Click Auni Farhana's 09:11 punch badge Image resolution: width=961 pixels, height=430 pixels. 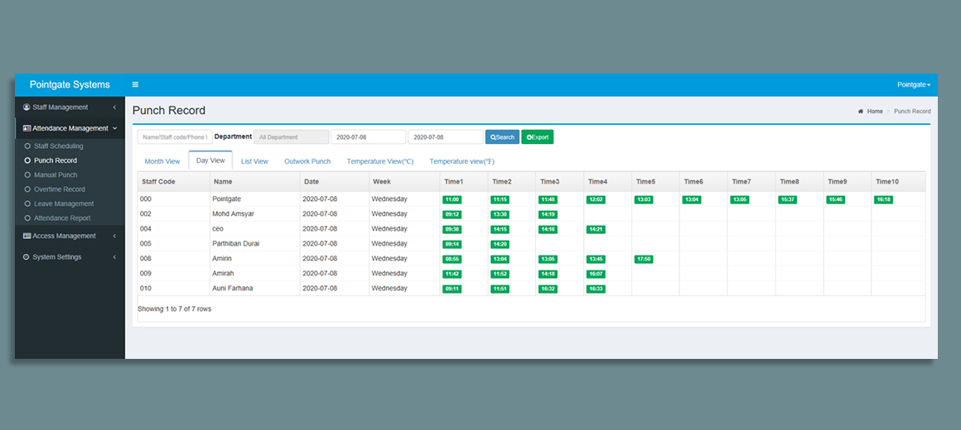452,289
